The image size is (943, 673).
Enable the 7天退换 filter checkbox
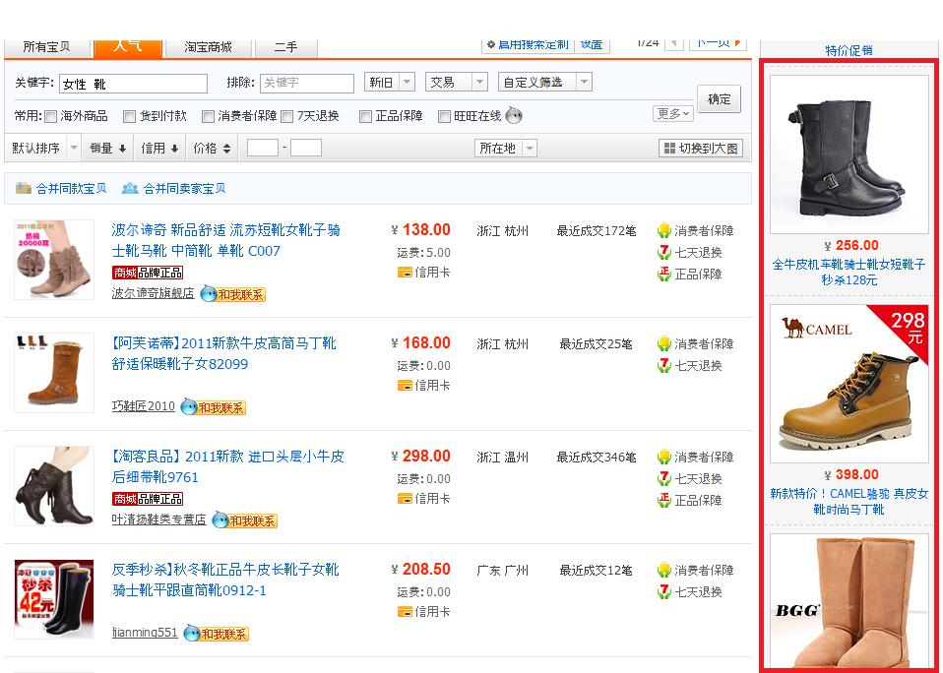click(286, 116)
